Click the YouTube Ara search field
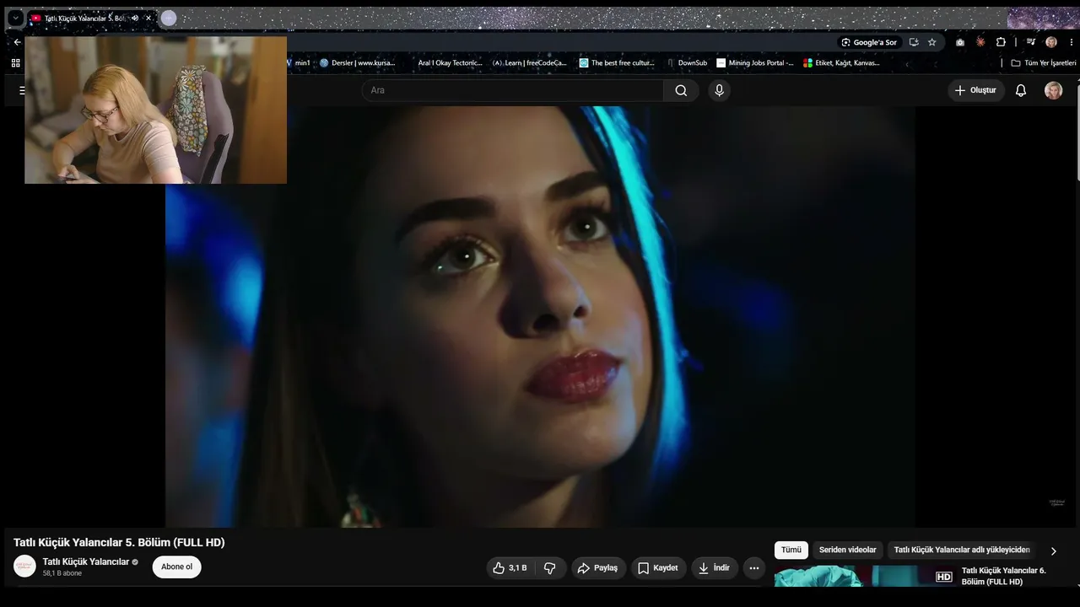Viewport: 1080px width, 607px height. 513,90
